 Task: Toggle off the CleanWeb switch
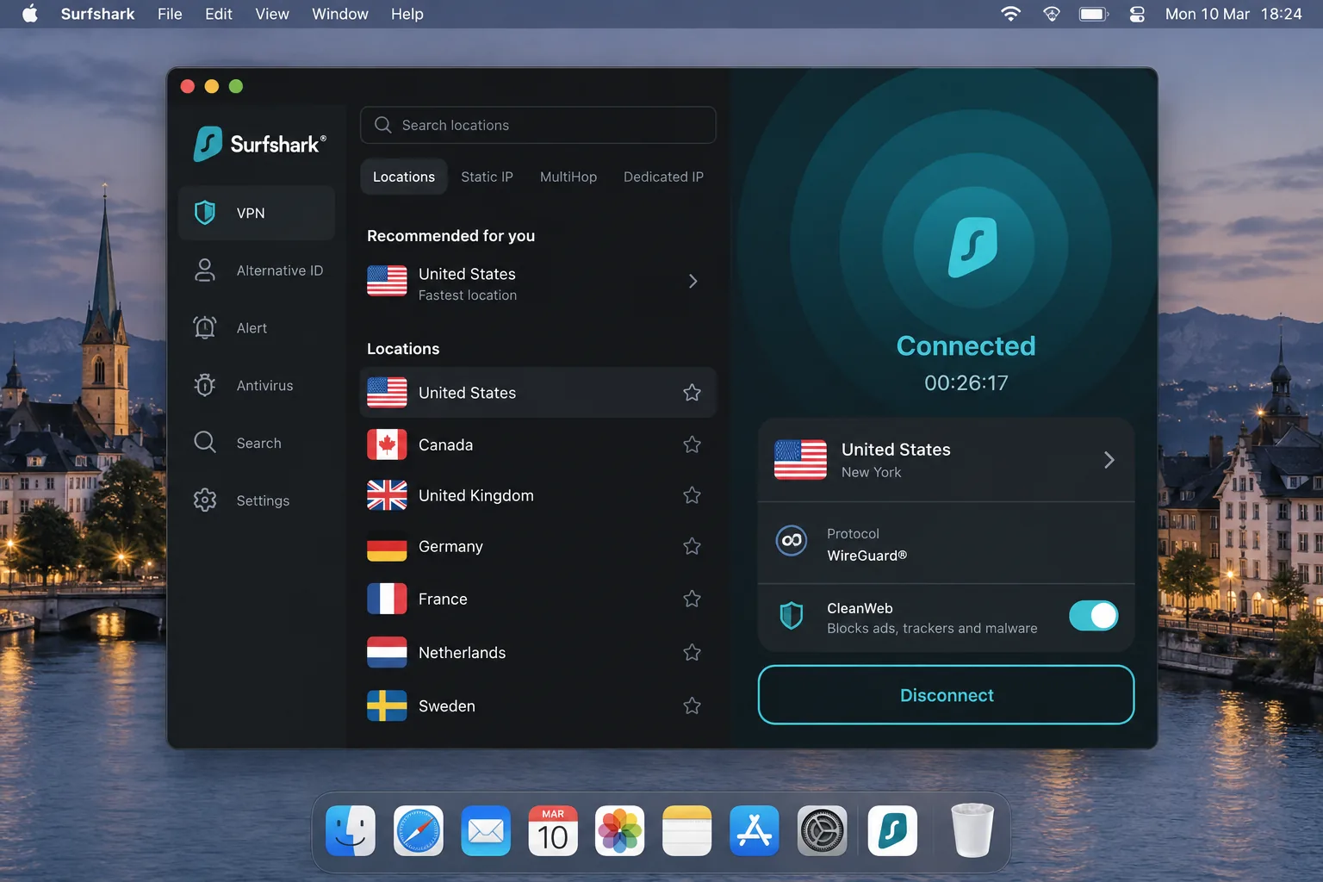tap(1094, 616)
